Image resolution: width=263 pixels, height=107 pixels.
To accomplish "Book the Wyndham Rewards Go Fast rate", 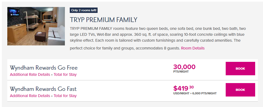I will click(240, 90).
